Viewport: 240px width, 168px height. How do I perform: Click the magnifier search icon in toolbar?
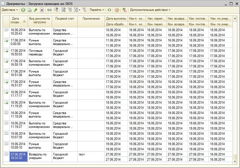click(x=56, y=10)
